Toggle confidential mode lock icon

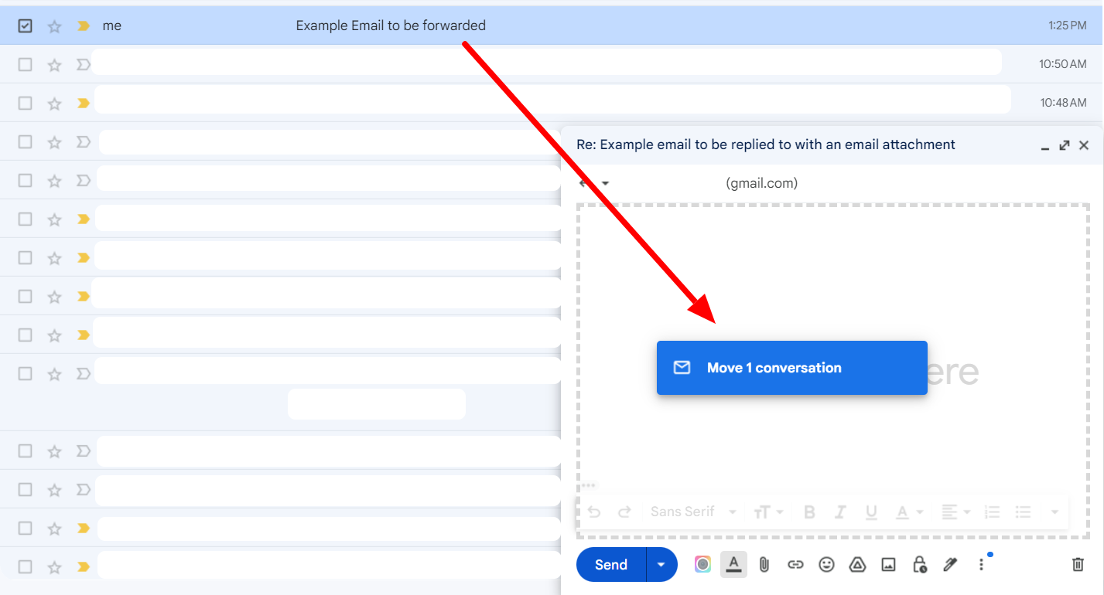(919, 565)
